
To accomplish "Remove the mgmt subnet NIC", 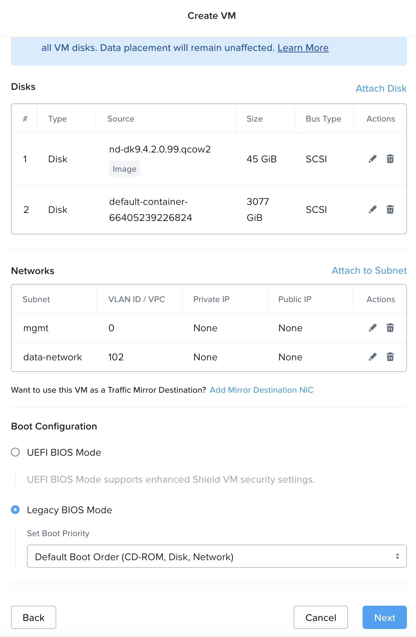I will point(390,328).
